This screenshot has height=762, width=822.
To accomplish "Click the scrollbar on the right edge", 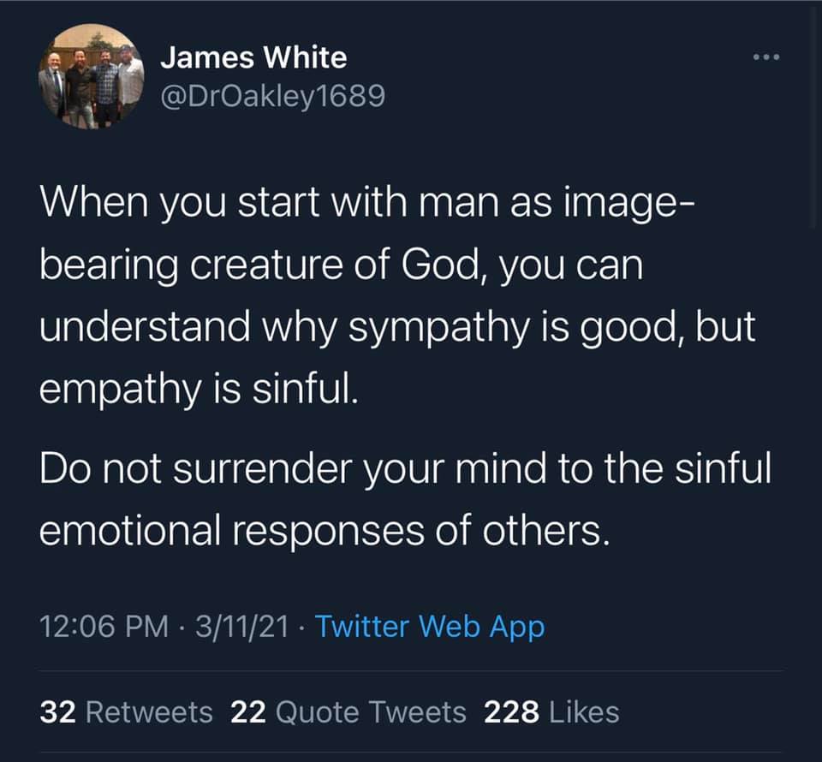I will click(x=813, y=116).
